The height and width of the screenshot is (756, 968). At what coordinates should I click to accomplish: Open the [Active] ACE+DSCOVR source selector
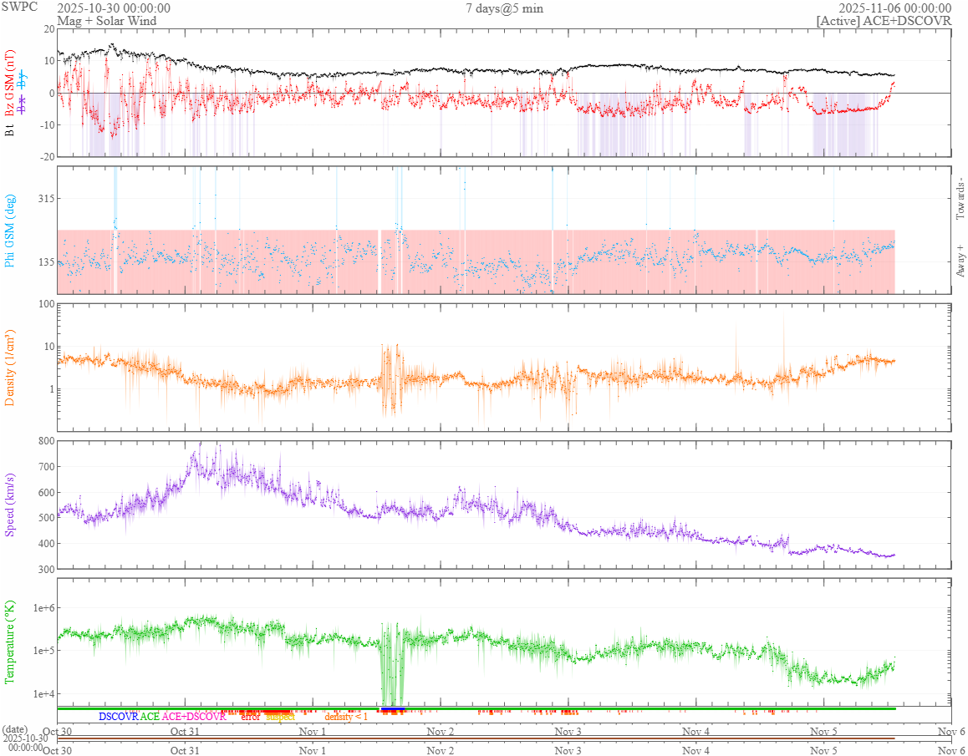tap(884, 21)
